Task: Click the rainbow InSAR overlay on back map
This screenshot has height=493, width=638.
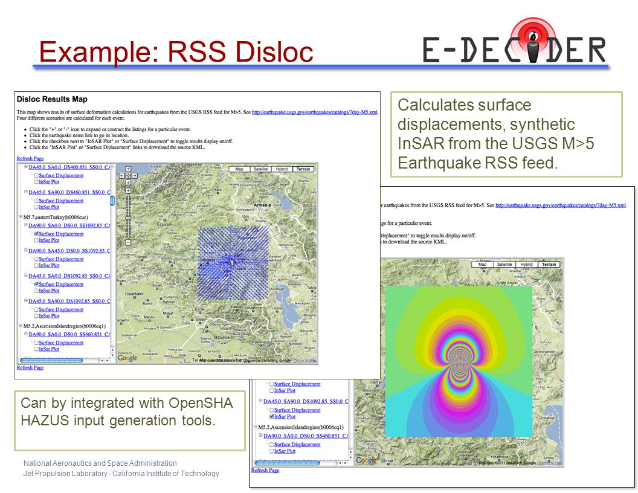Action: (459, 362)
